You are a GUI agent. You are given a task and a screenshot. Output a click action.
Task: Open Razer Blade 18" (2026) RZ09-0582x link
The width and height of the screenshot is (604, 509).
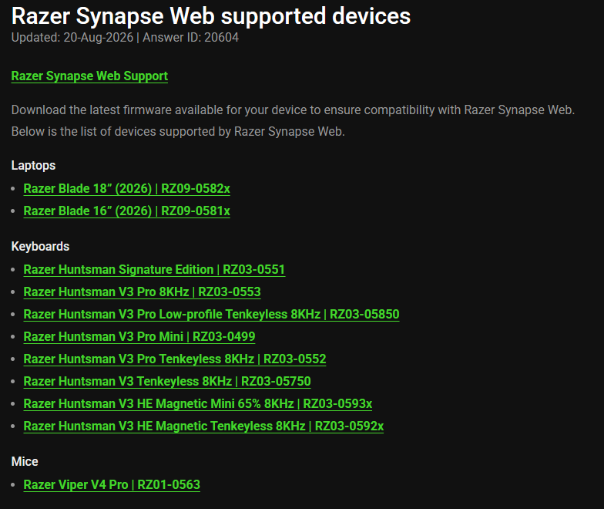point(126,188)
